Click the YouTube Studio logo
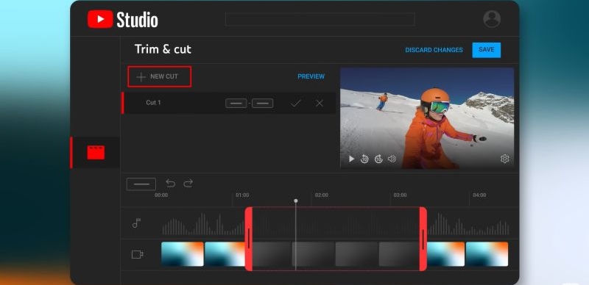589x285 pixels. pyautogui.click(x=123, y=19)
